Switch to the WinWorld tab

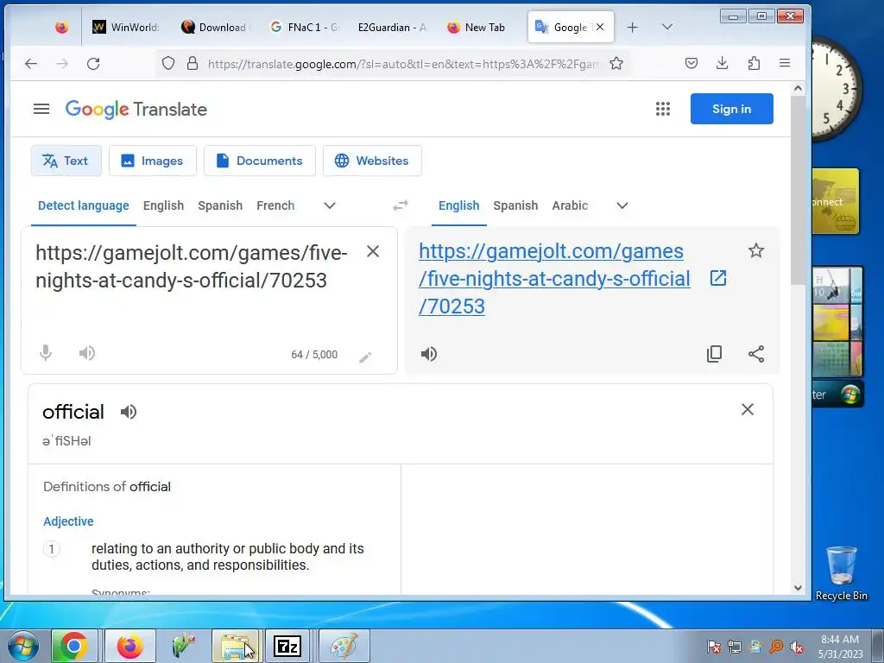point(125,27)
